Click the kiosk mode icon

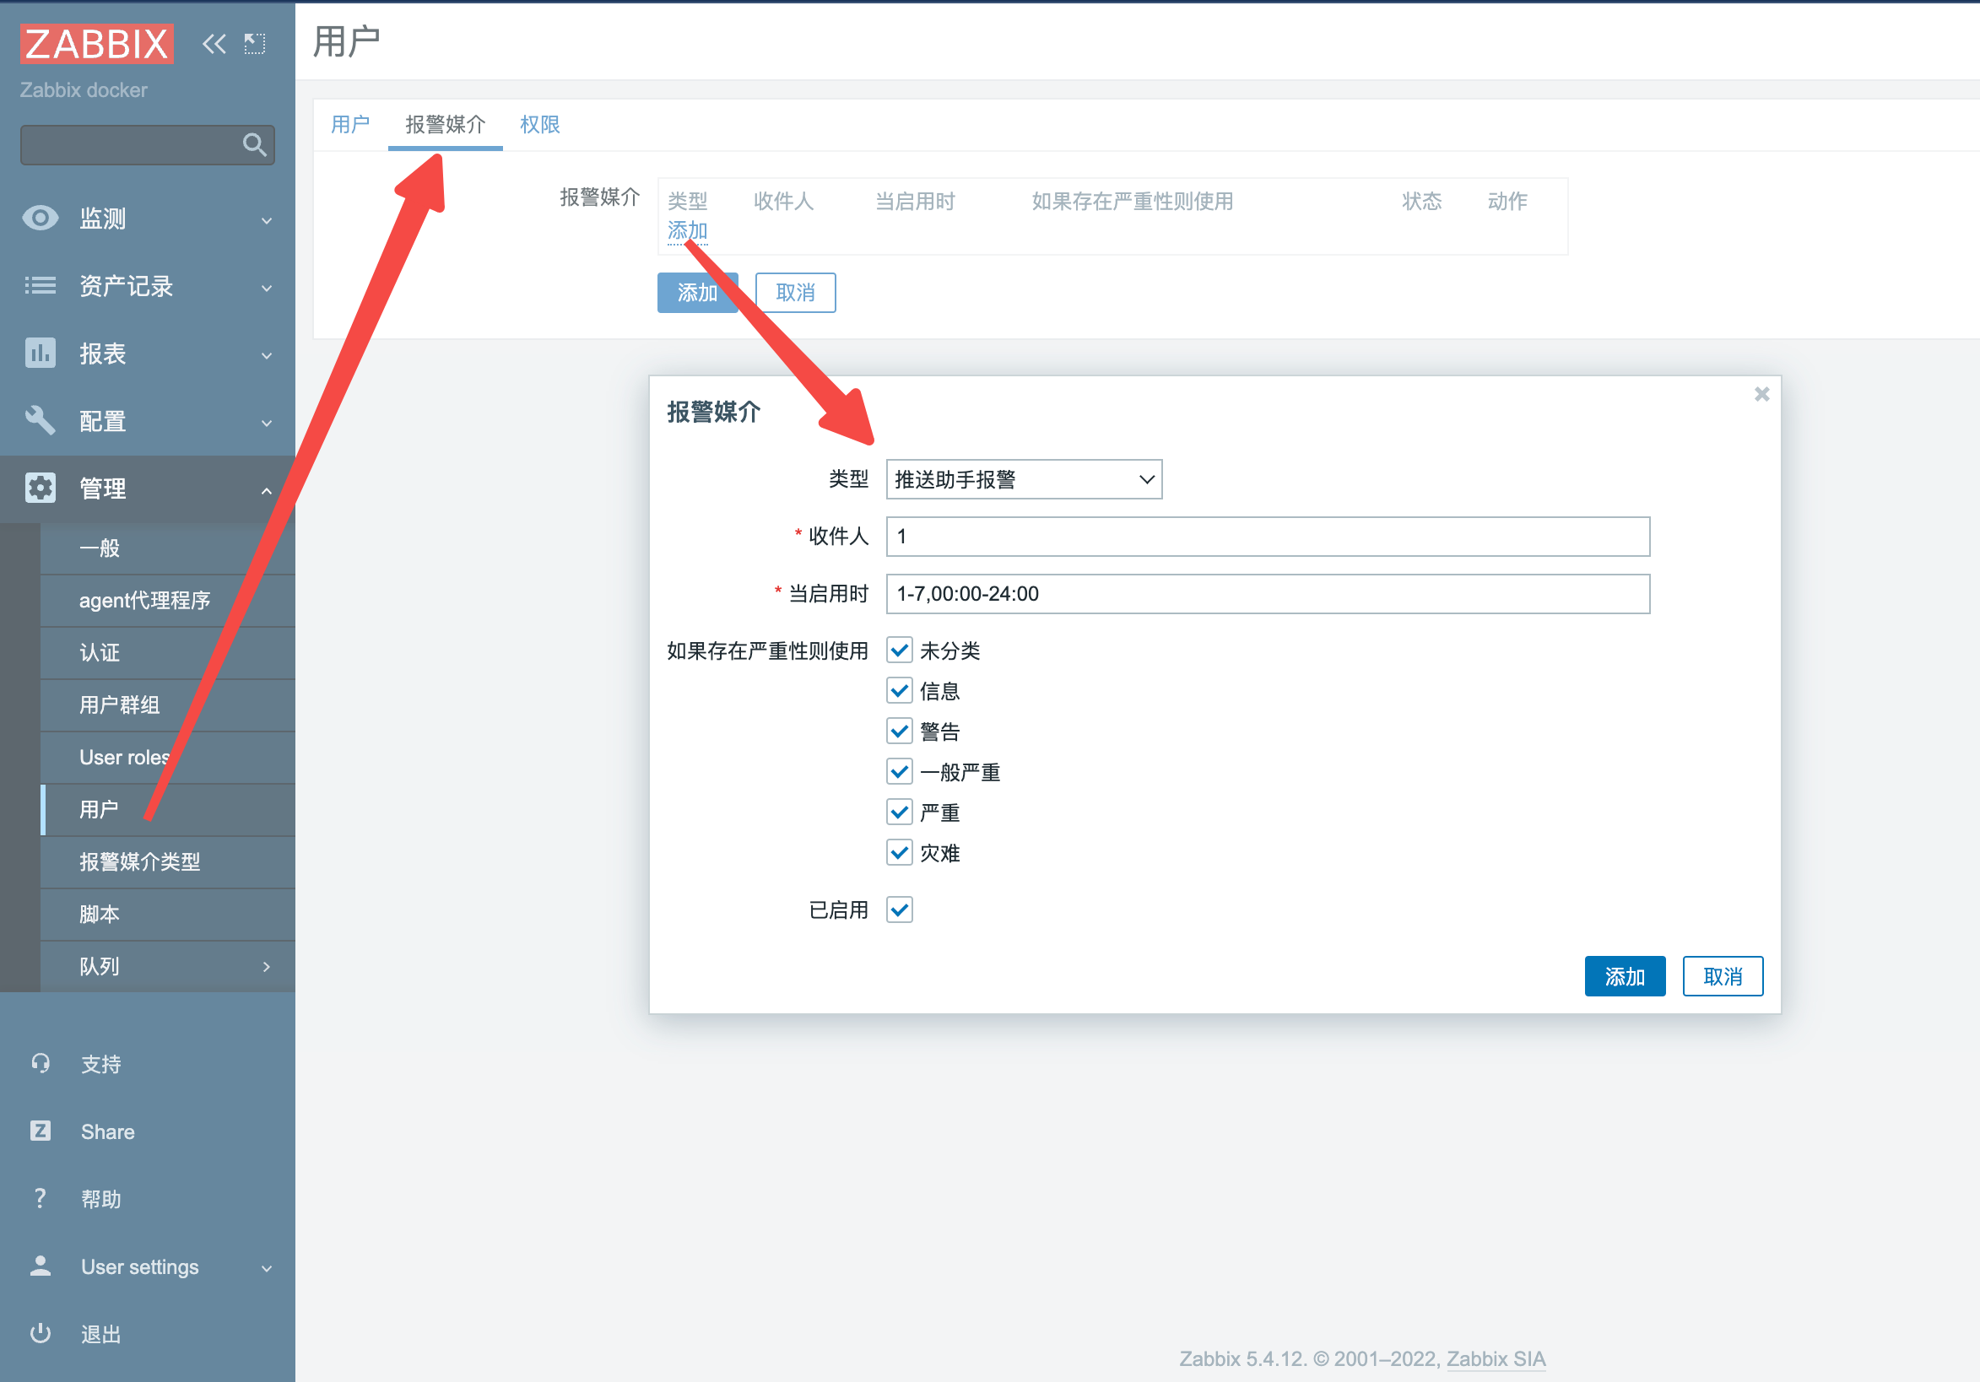pos(254,43)
